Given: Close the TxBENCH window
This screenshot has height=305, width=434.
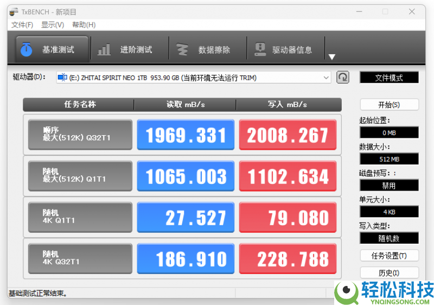Looking at the screenshot, I should (412, 11).
